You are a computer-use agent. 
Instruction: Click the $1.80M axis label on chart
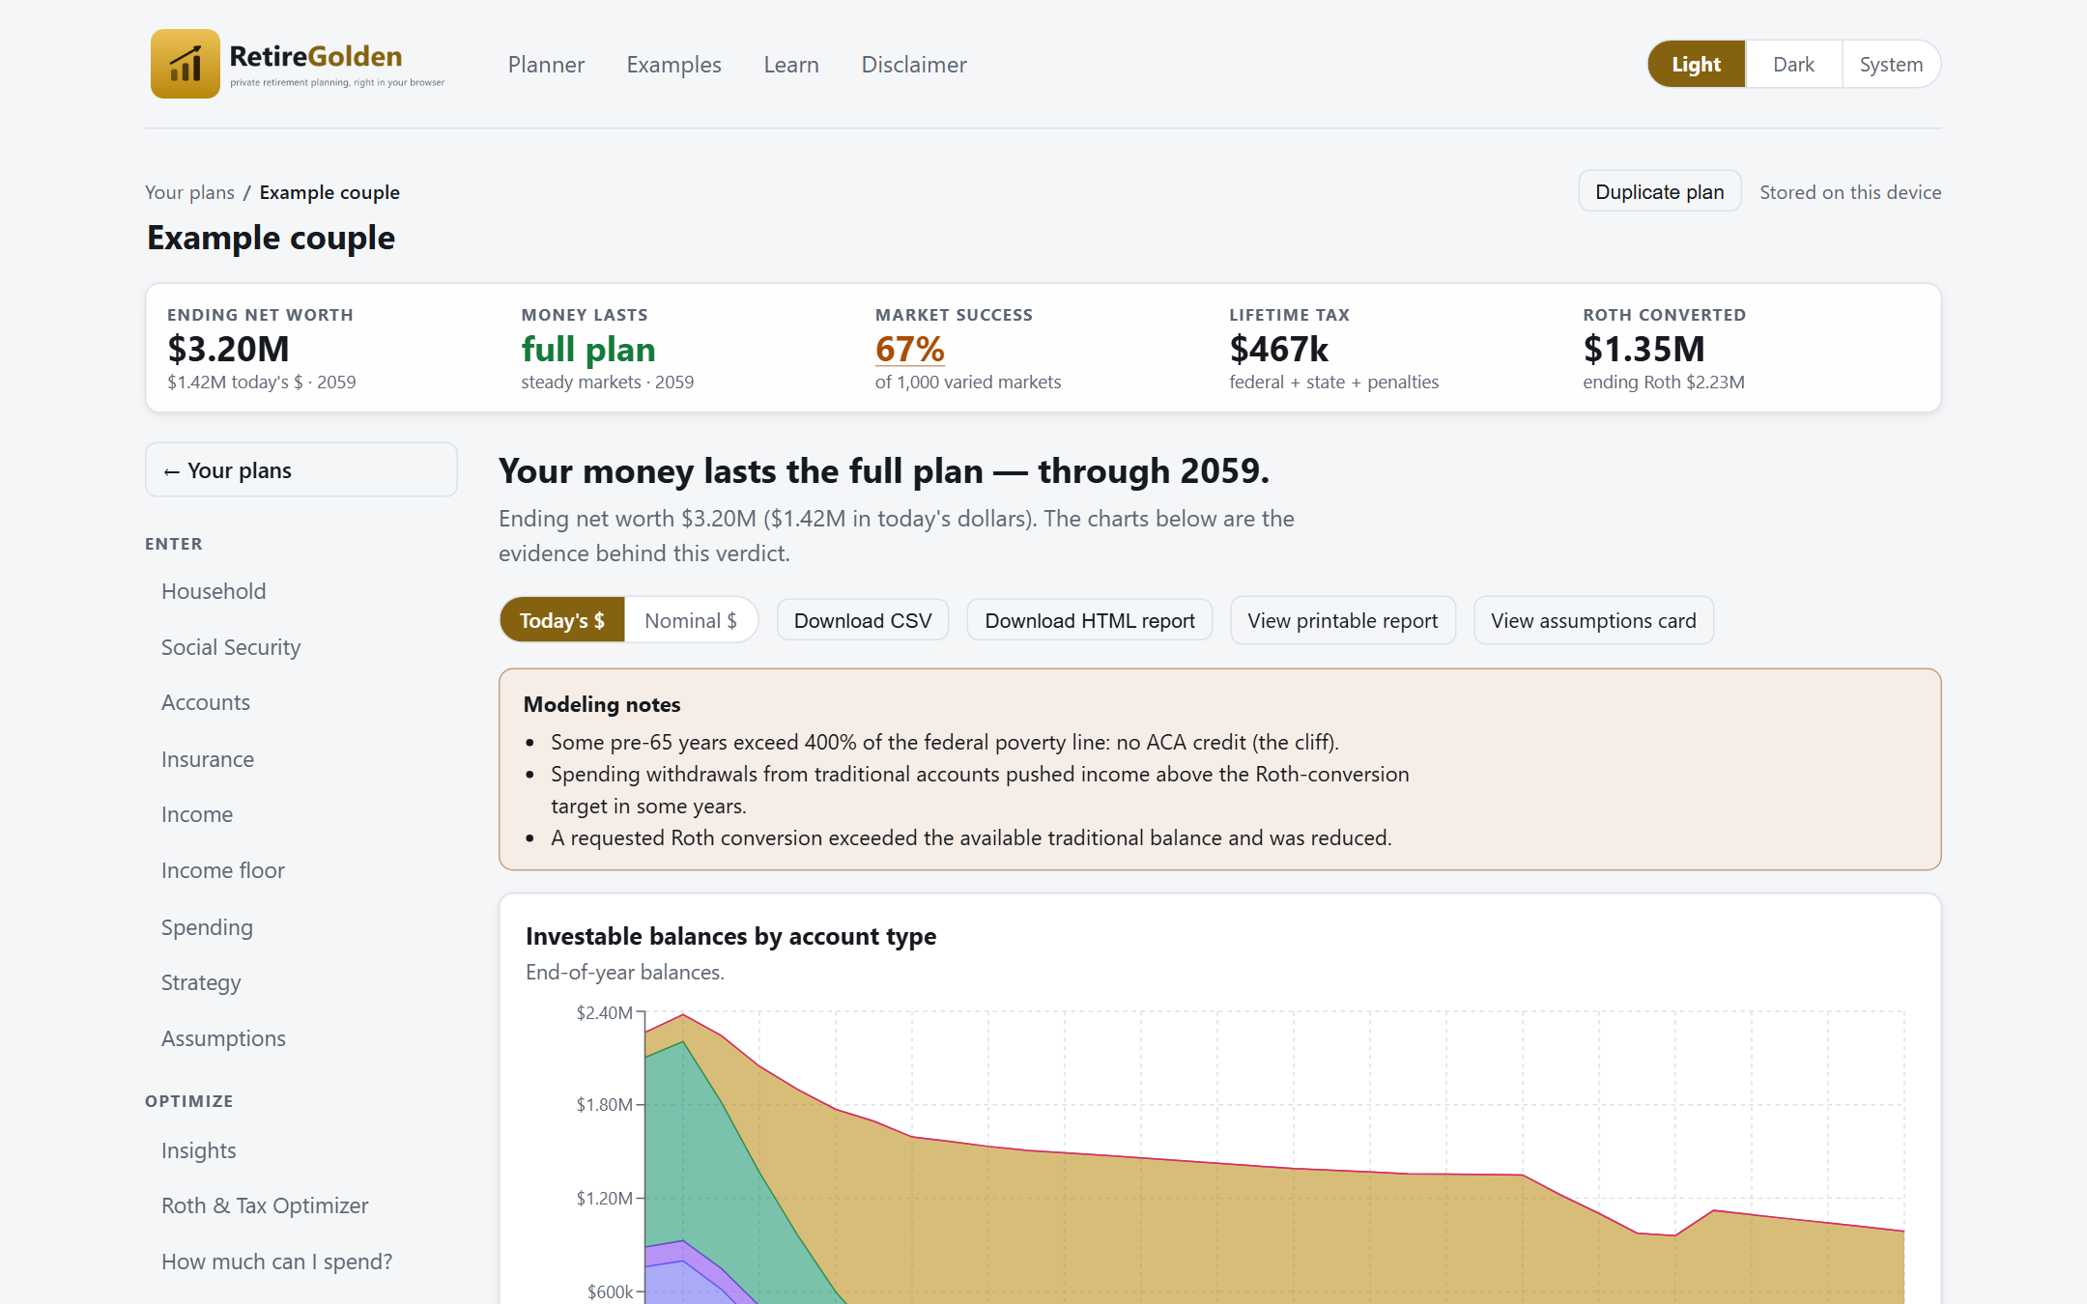point(604,1104)
